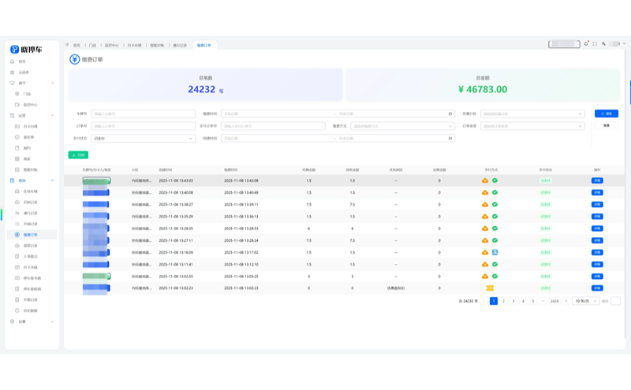Expand the 设置 sidebar group
This screenshot has width=631, height=390.
pos(53,321)
